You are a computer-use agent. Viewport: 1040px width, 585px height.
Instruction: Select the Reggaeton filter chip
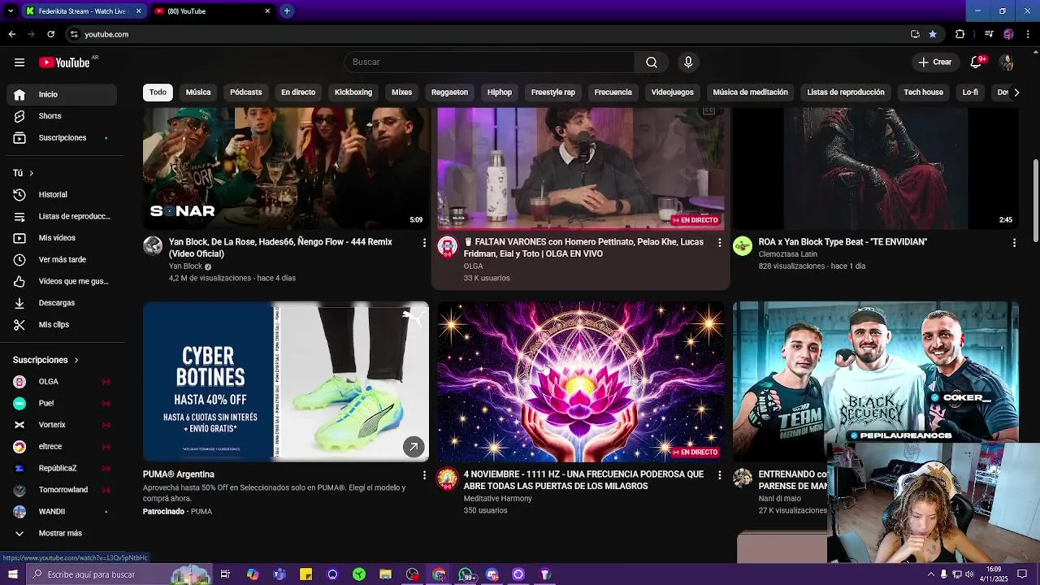[x=449, y=93]
